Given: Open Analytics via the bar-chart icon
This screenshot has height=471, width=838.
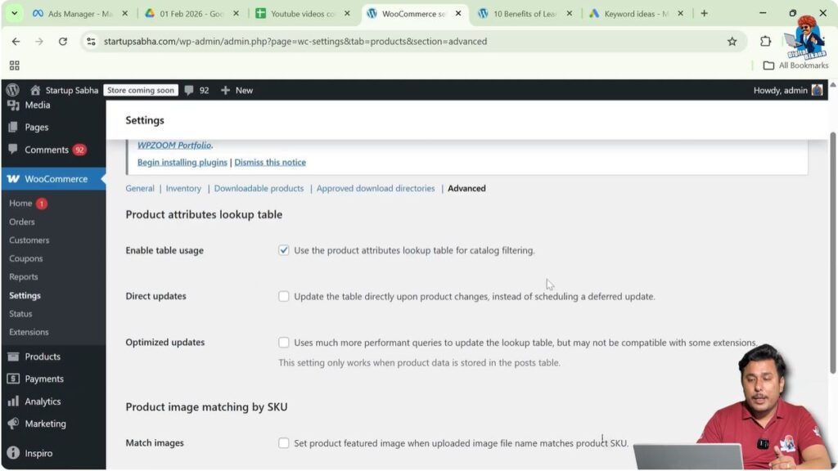Looking at the screenshot, I should click(12, 401).
